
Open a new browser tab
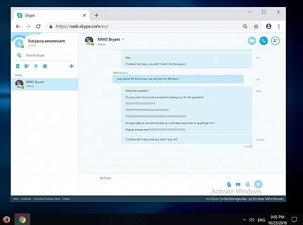pyautogui.click(x=96, y=15)
